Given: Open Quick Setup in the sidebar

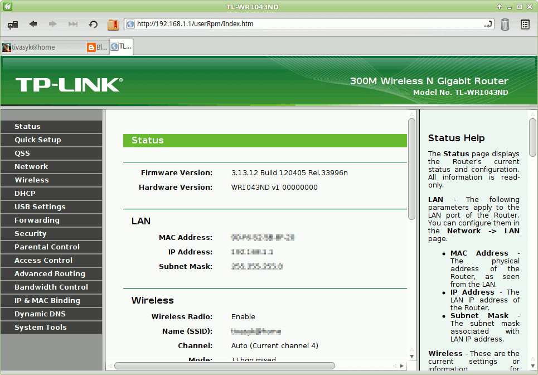Looking at the screenshot, I should point(51,140).
